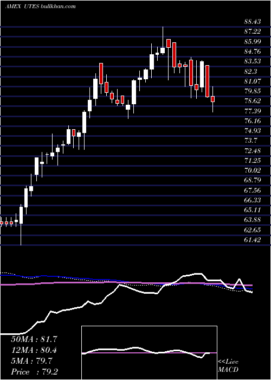Click the '<<Live MACD' label
Screen dimensions: 271x380
click(x=228, y=366)
